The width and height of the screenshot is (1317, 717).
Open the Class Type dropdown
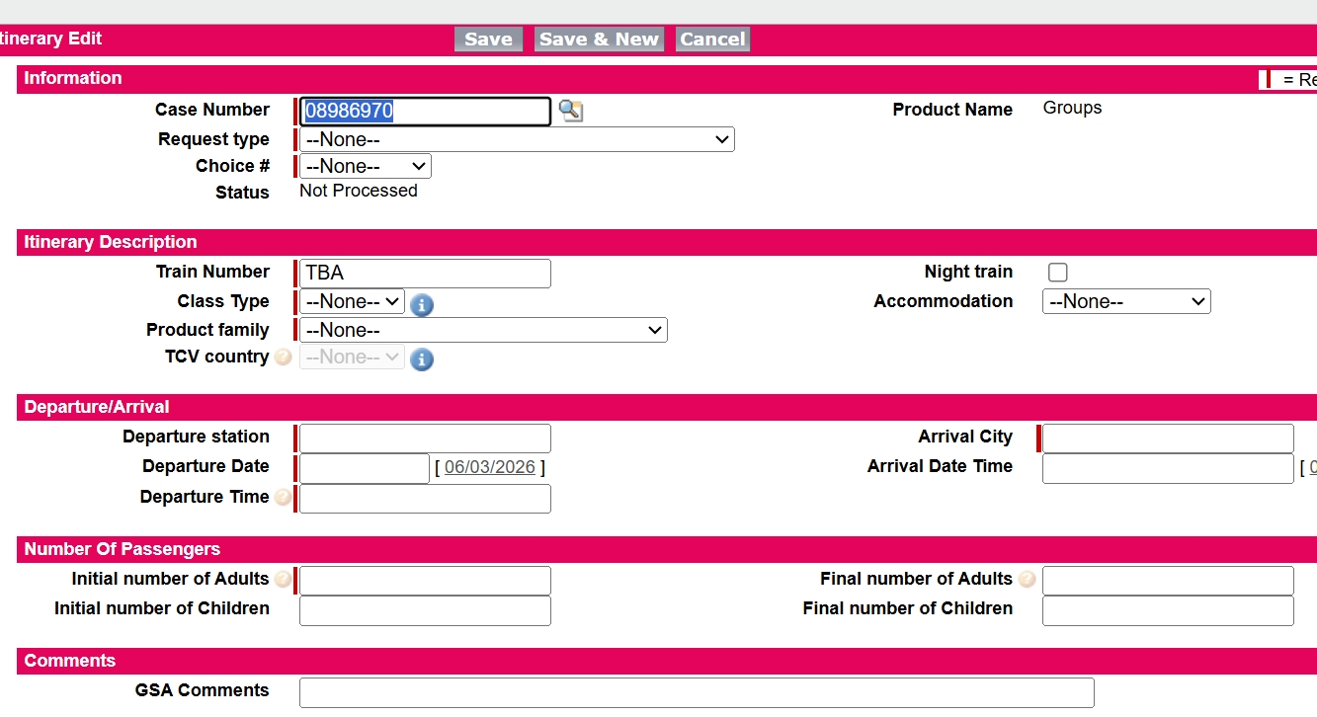coord(352,301)
